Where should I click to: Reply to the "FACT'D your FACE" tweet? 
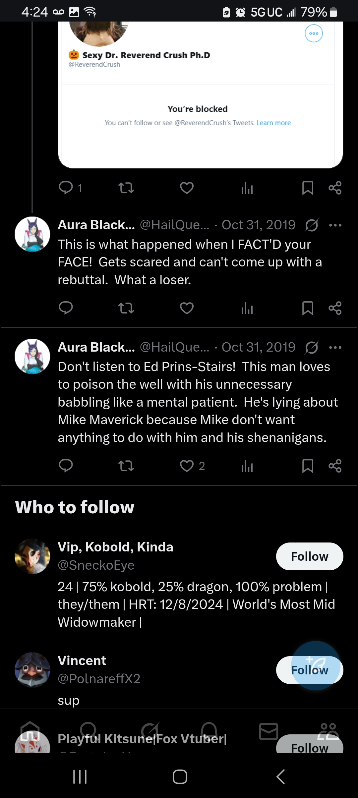click(x=66, y=308)
